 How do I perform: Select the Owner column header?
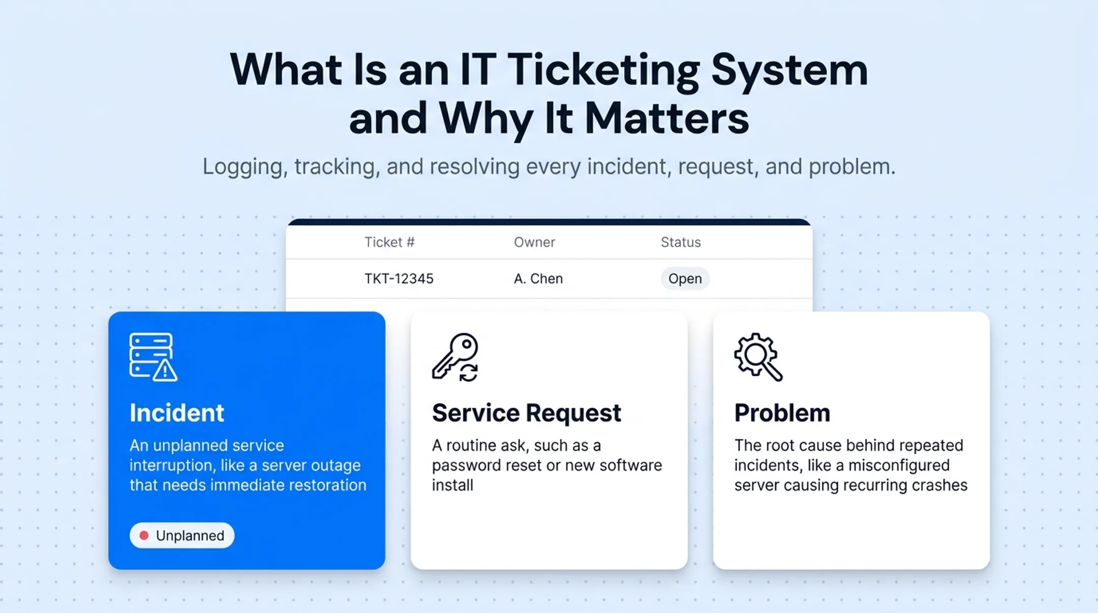click(x=534, y=242)
